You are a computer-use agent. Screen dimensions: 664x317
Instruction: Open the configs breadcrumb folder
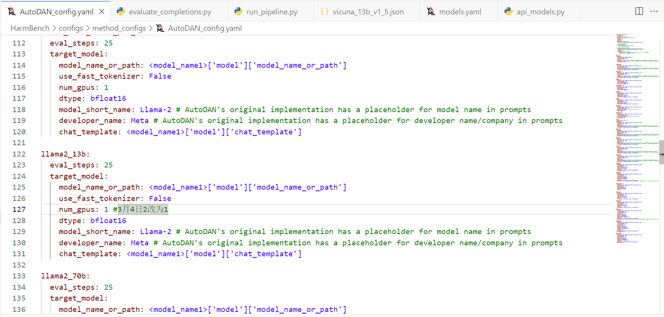click(71, 28)
